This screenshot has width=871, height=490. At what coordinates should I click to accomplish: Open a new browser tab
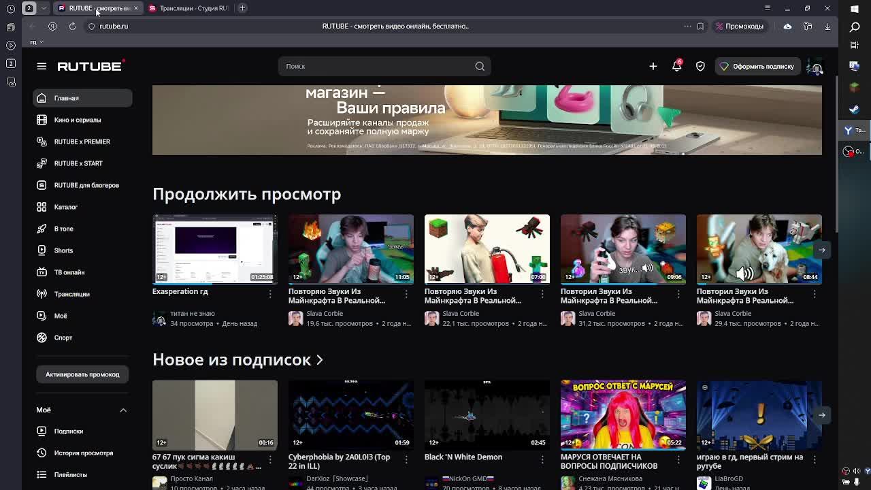[x=242, y=8]
